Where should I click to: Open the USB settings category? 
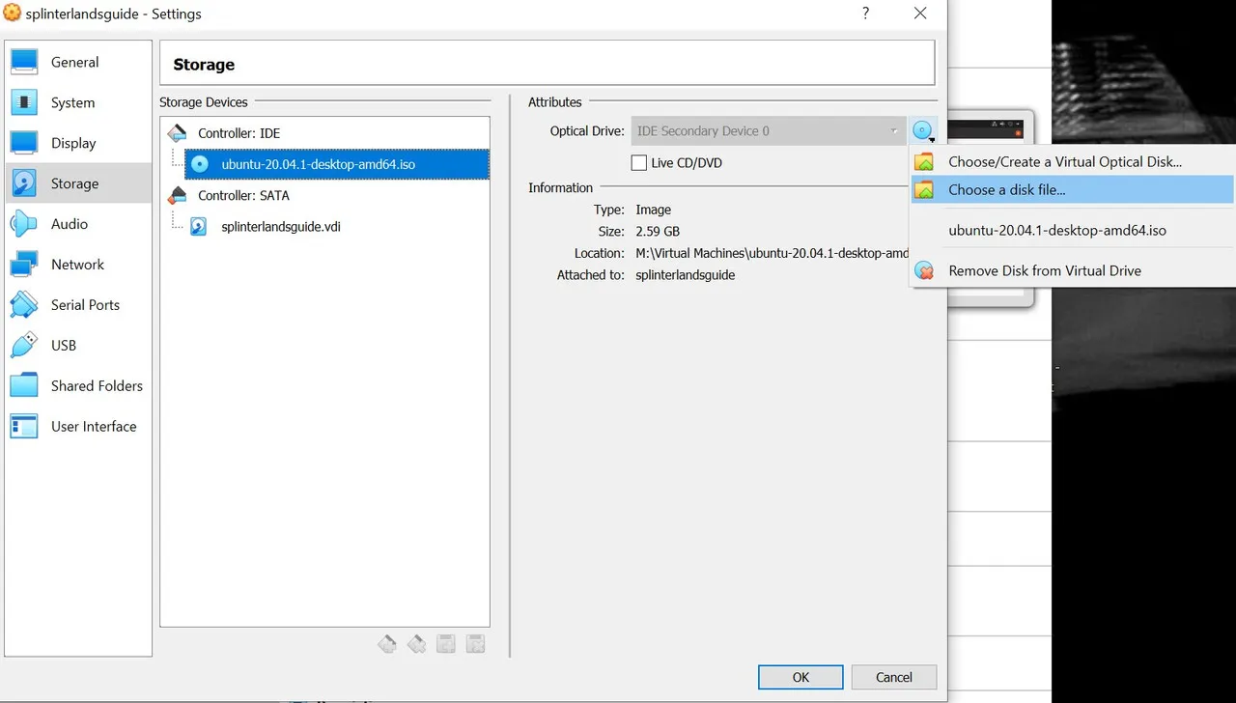tap(77, 346)
